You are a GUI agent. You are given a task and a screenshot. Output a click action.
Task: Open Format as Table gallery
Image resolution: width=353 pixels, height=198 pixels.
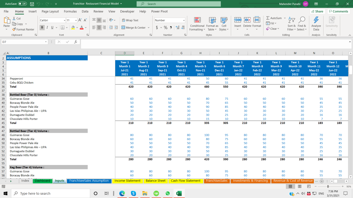[212, 24]
